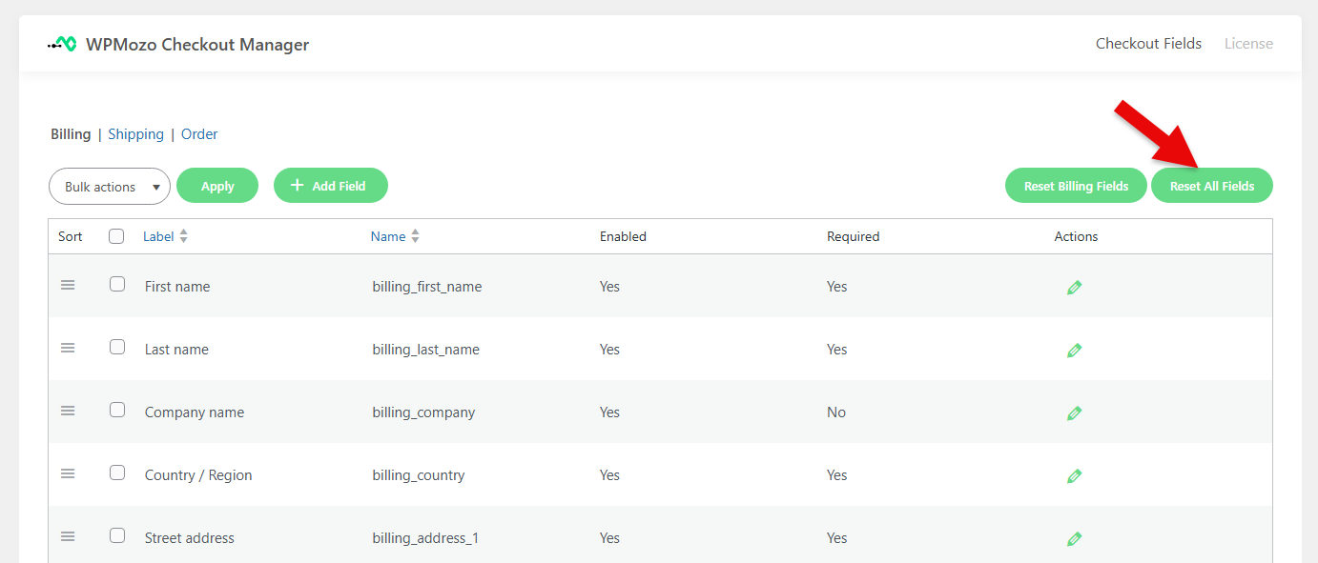
Task: Click the Last name label cell
Action: (x=176, y=350)
